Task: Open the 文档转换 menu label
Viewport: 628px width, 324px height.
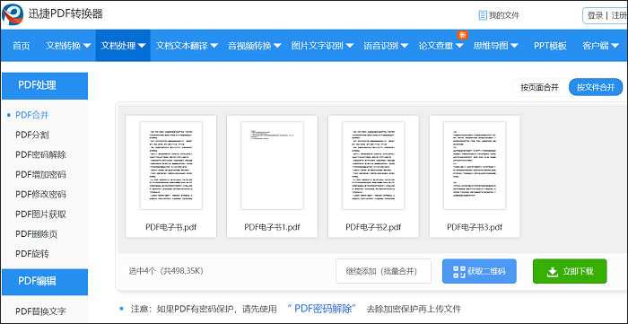Action: 64,46
